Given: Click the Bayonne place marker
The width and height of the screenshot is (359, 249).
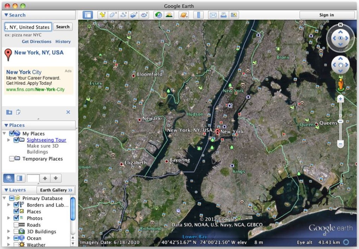Looking at the screenshot, I should tap(167, 161).
